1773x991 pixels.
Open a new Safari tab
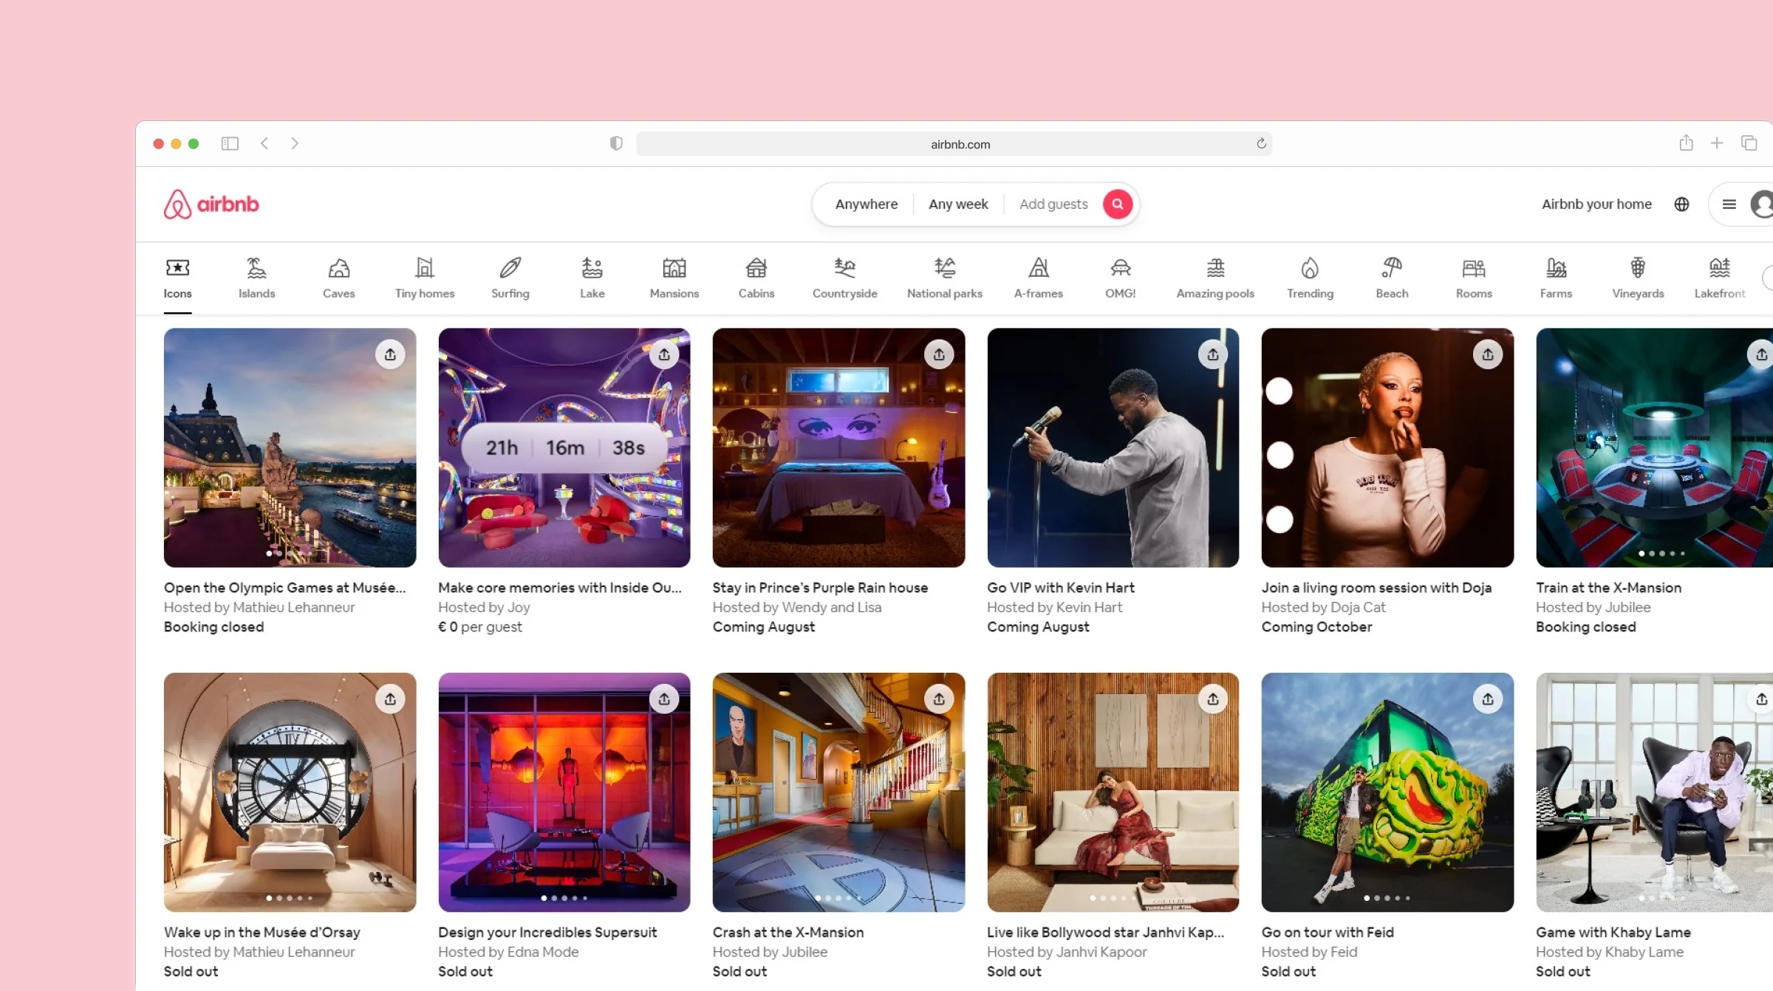[1717, 143]
